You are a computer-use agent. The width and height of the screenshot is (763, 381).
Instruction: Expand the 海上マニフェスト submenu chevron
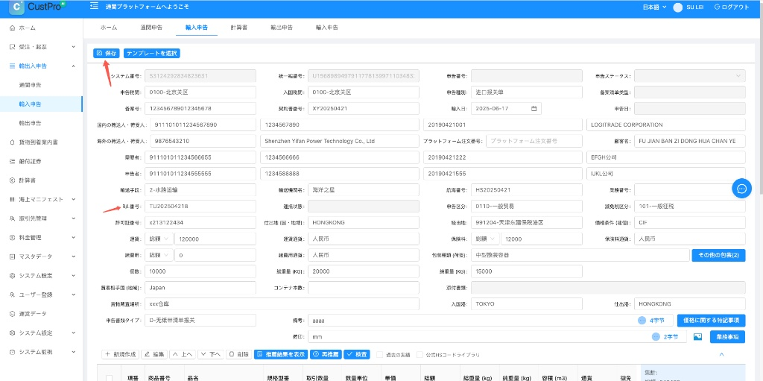(74, 199)
